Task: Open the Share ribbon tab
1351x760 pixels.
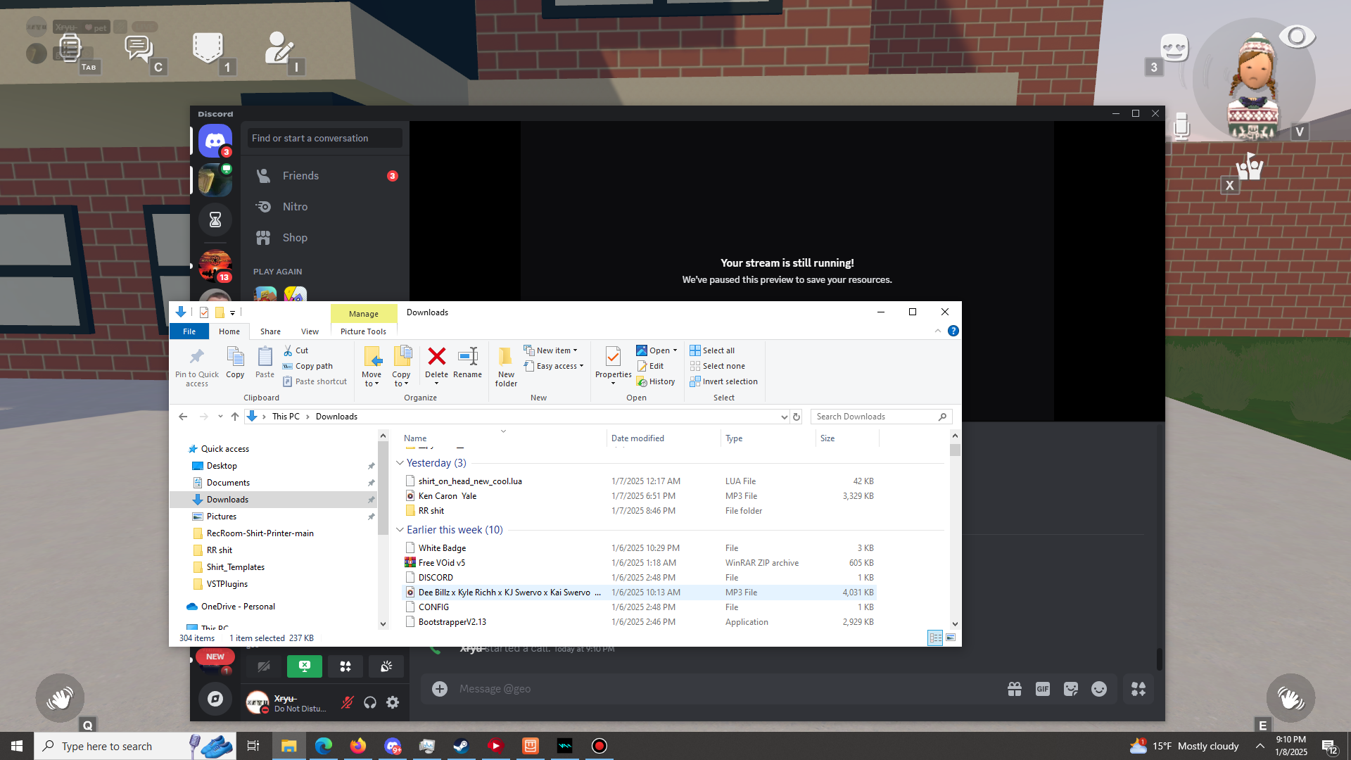Action: coord(270,331)
